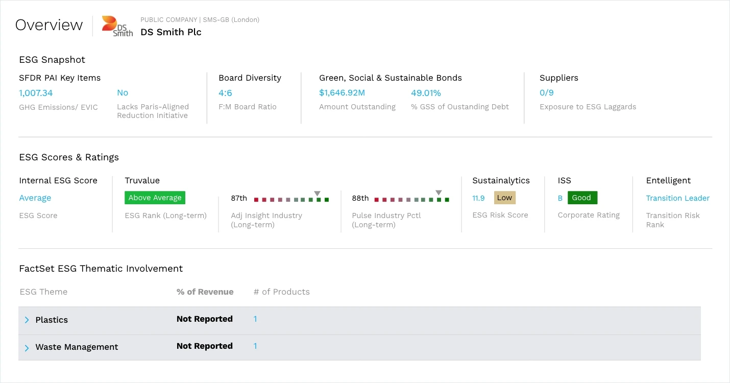The height and width of the screenshot is (383, 730).
Task: Click the ESG Risk Score caption
Action: [x=500, y=216]
